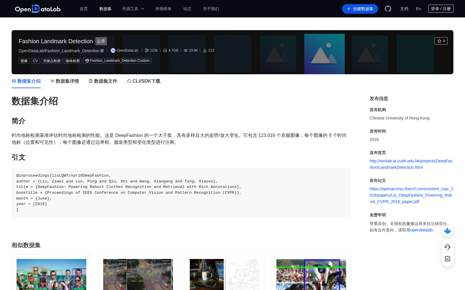Open similar dataset thumbnail with horse rider
Viewport: 465px width, 290px height.
[x=311, y=274]
